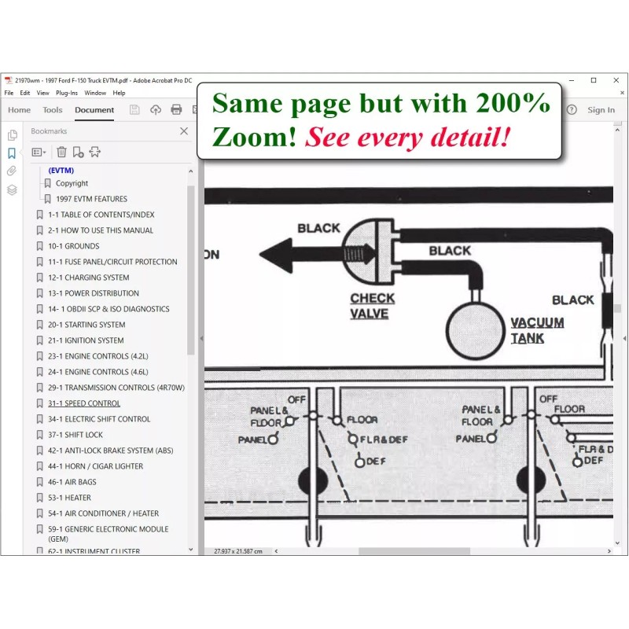The height and width of the screenshot is (629, 629).
Task: Click the Sign In button
Action: point(601,110)
